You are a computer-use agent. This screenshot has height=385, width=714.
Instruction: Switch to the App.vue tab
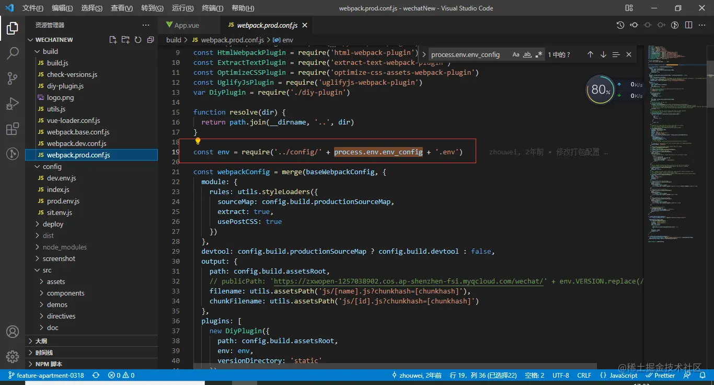187,25
